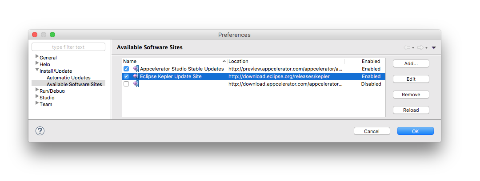The image size is (480, 181).
Task: Click the back navigation arrow icon
Action: click(x=407, y=47)
